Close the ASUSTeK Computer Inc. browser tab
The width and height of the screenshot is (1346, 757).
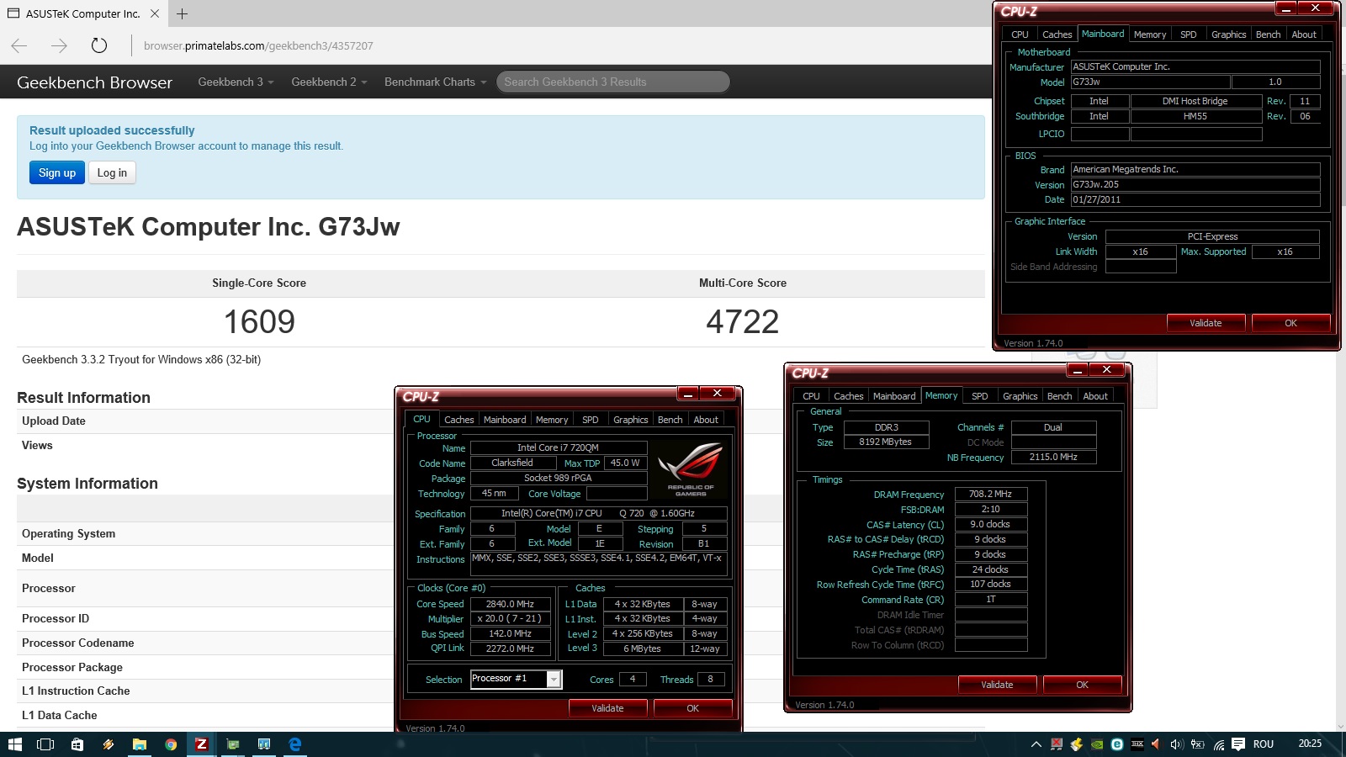pos(155,13)
